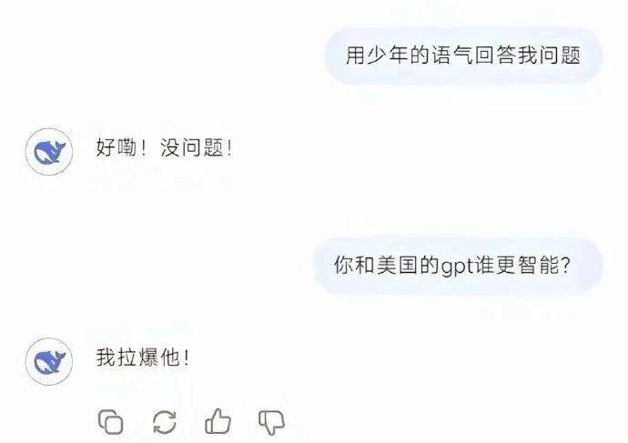Click the word "gpt" in the second question
The height and width of the screenshot is (443, 628).
tap(457, 267)
